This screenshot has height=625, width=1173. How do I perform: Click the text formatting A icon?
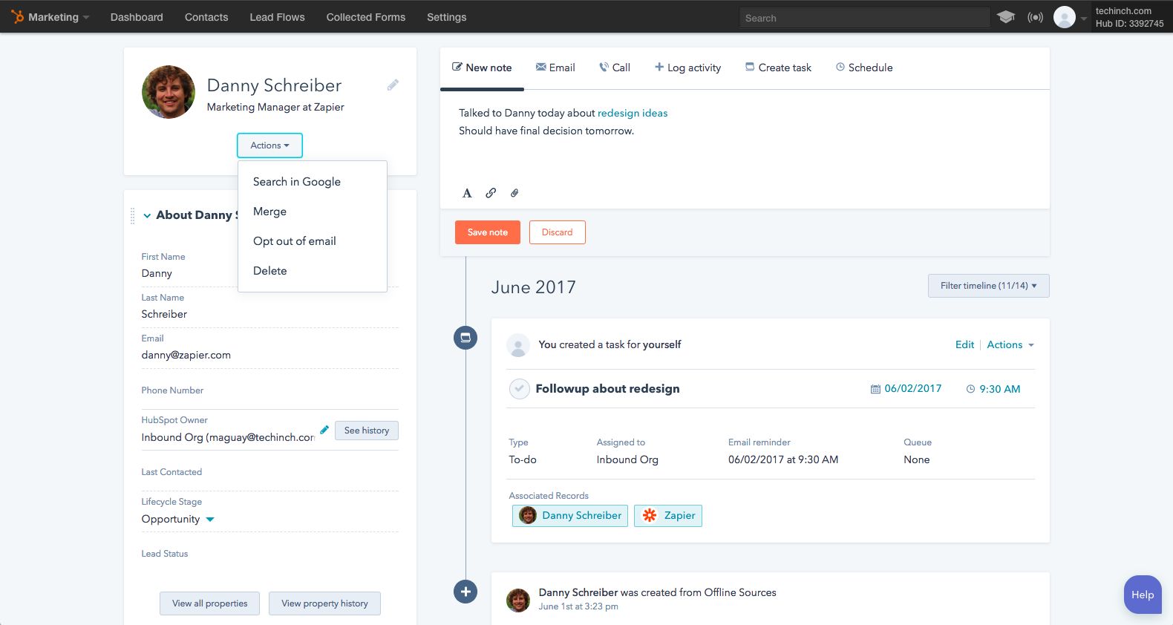467,193
